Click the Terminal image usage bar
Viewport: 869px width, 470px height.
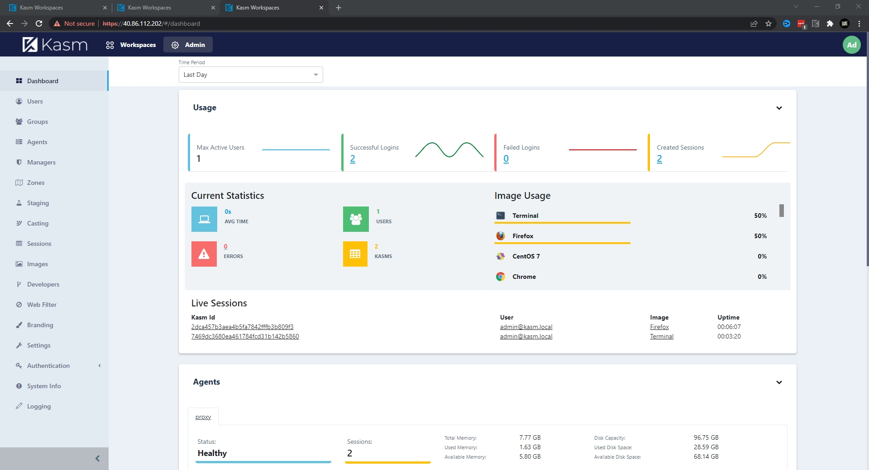point(562,222)
